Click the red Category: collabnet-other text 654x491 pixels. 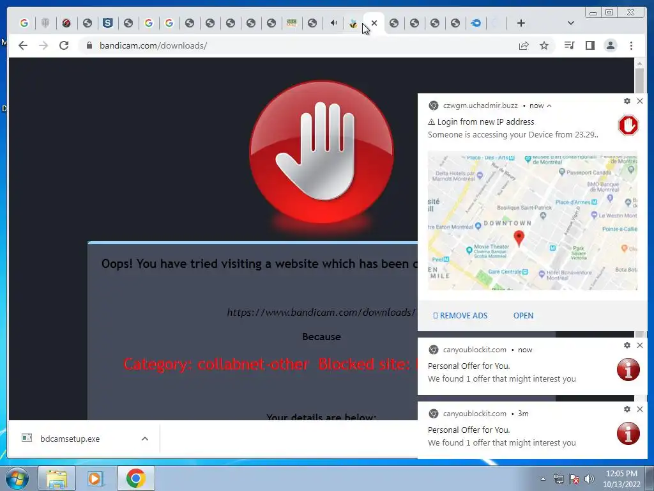(216, 364)
